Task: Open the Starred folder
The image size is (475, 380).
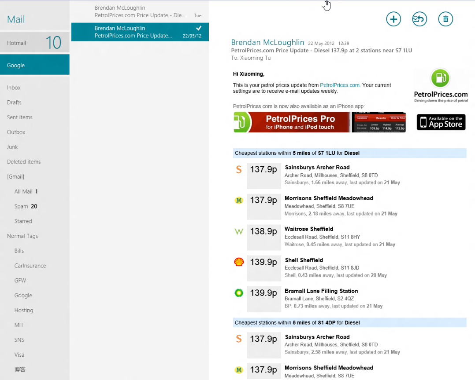Action: click(23, 221)
